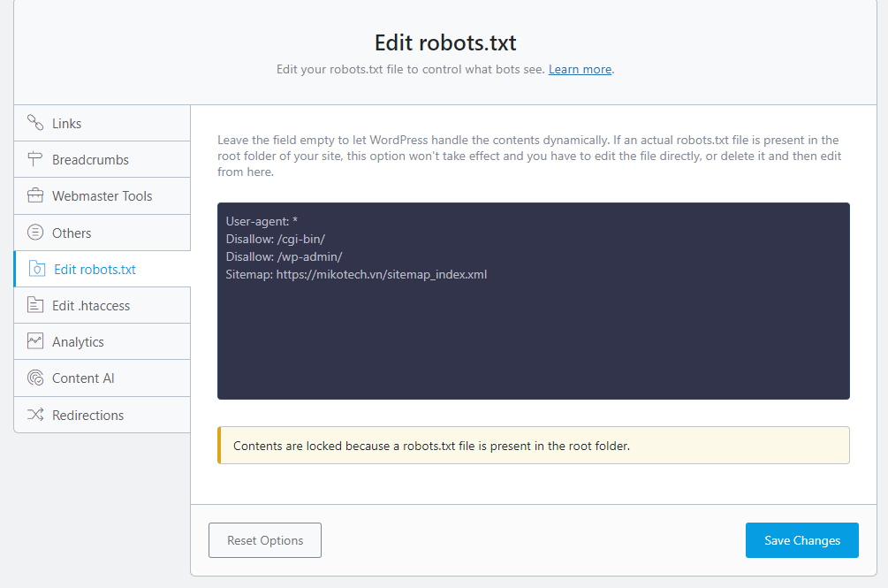This screenshot has height=588, width=888.
Task: Switch to the Webmaster Tools section
Action: tap(100, 195)
